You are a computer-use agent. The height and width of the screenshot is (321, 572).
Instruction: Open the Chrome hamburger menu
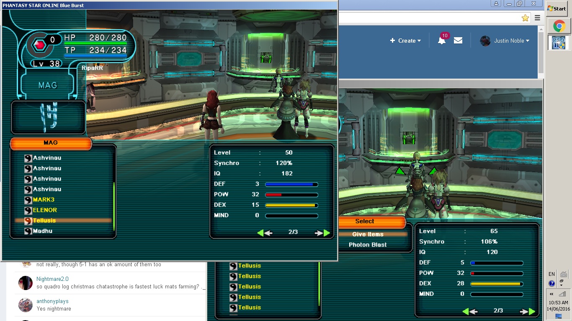[x=537, y=18]
